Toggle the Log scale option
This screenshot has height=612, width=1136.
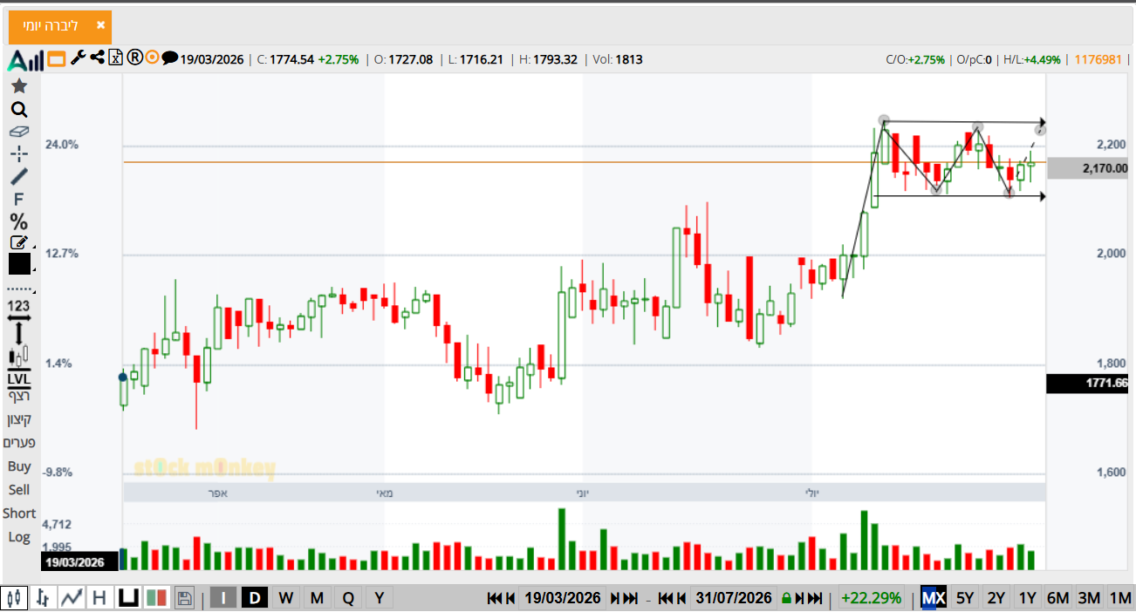(19, 537)
